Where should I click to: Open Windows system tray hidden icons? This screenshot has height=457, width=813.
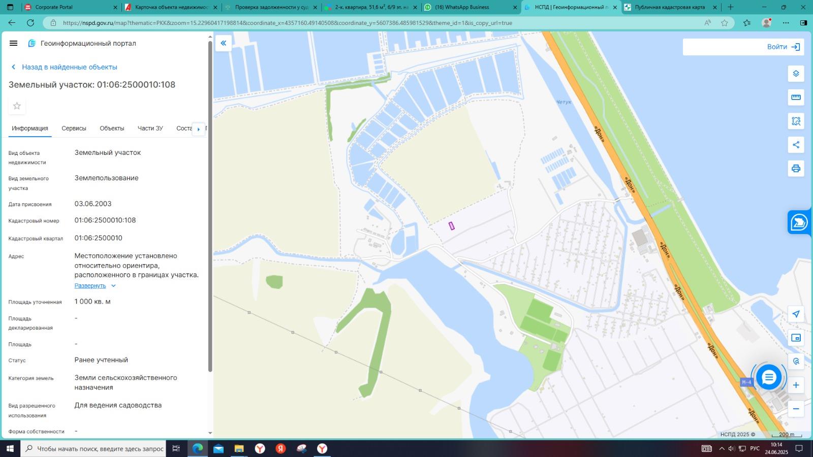click(x=722, y=448)
